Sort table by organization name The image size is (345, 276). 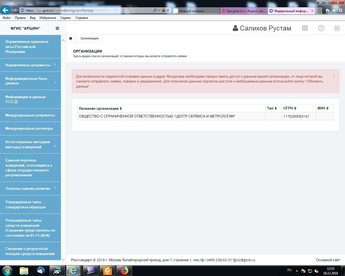[100, 108]
